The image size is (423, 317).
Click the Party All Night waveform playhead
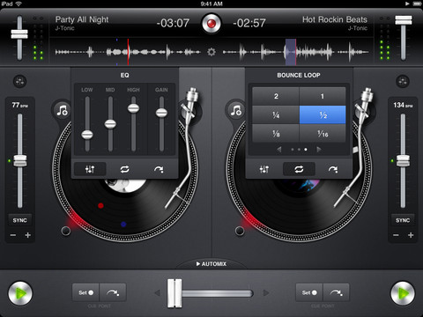pyautogui.click(x=128, y=52)
